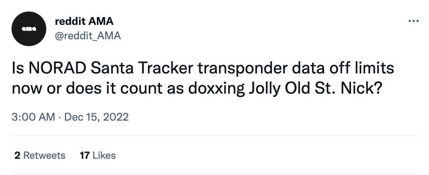Click the phrase "transponder data" in tweet
The height and width of the screenshot is (175, 429).
click(255, 69)
